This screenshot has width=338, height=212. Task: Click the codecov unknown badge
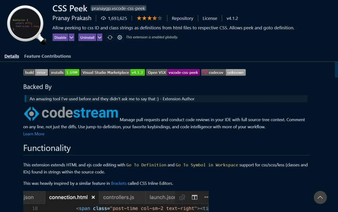point(224,72)
